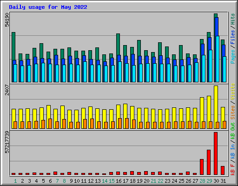Click the blue "Files" legend label

point(233,37)
